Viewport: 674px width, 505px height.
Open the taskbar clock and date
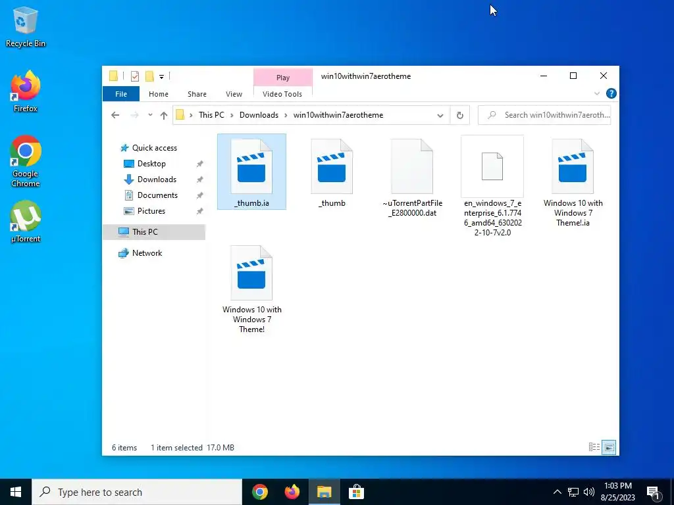click(617, 492)
